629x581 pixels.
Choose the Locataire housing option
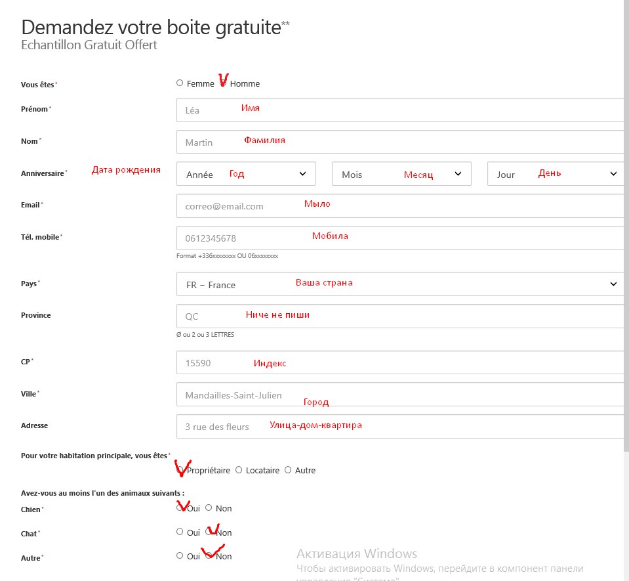(x=239, y=470)
